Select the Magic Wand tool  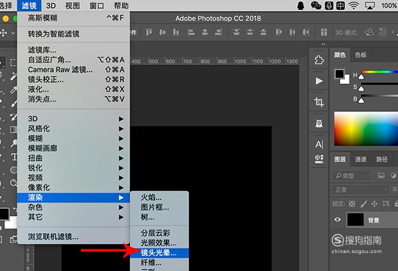click(x=13, y=76)
